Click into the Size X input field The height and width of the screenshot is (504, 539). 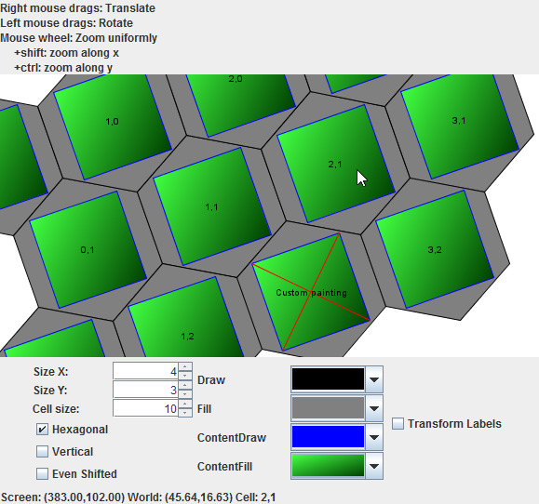point(146,371)
